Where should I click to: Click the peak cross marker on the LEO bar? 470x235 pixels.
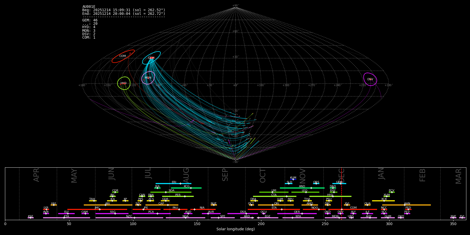pyautogui.click(x=306, y=192)
